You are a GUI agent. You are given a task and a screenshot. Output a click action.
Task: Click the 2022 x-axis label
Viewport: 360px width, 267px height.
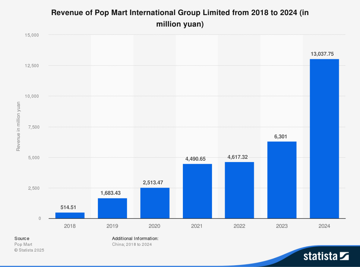[239, 226]
